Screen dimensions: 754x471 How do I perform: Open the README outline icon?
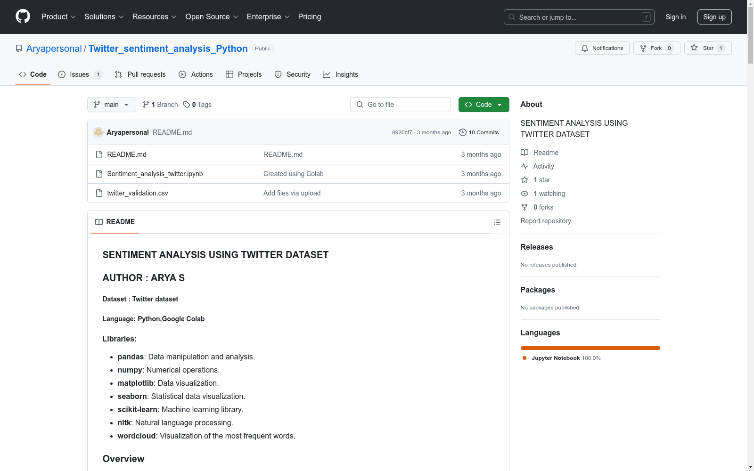click(x=497, y=222)
